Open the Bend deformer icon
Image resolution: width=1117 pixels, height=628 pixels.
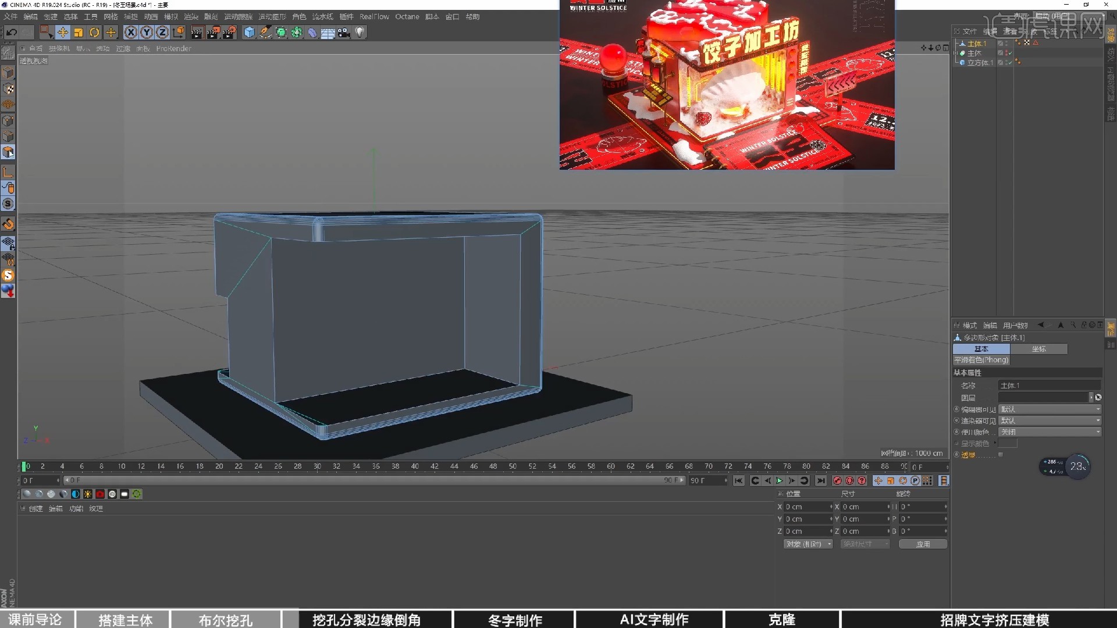[x=312, y=33]
